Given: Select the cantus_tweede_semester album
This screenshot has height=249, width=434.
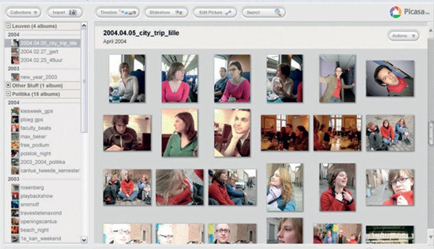Looking at the screenshot, I should 49,170.
